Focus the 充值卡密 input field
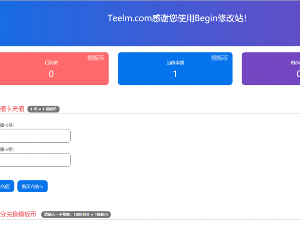This screenshot has height=225, width=300. tap(35, 160)
